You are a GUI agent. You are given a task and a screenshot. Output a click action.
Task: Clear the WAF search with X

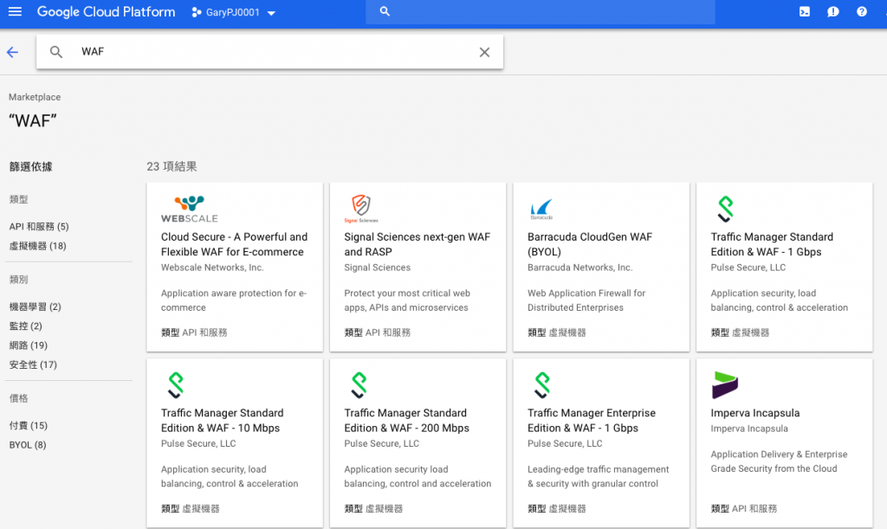click(x=484, y=52)
